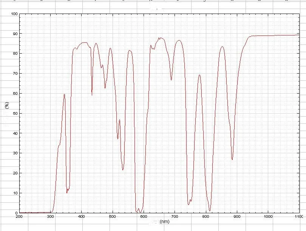Click the 0 label on the y-axis
The height and width of the screenshot is (231, 306).
(x=16, y=213)
